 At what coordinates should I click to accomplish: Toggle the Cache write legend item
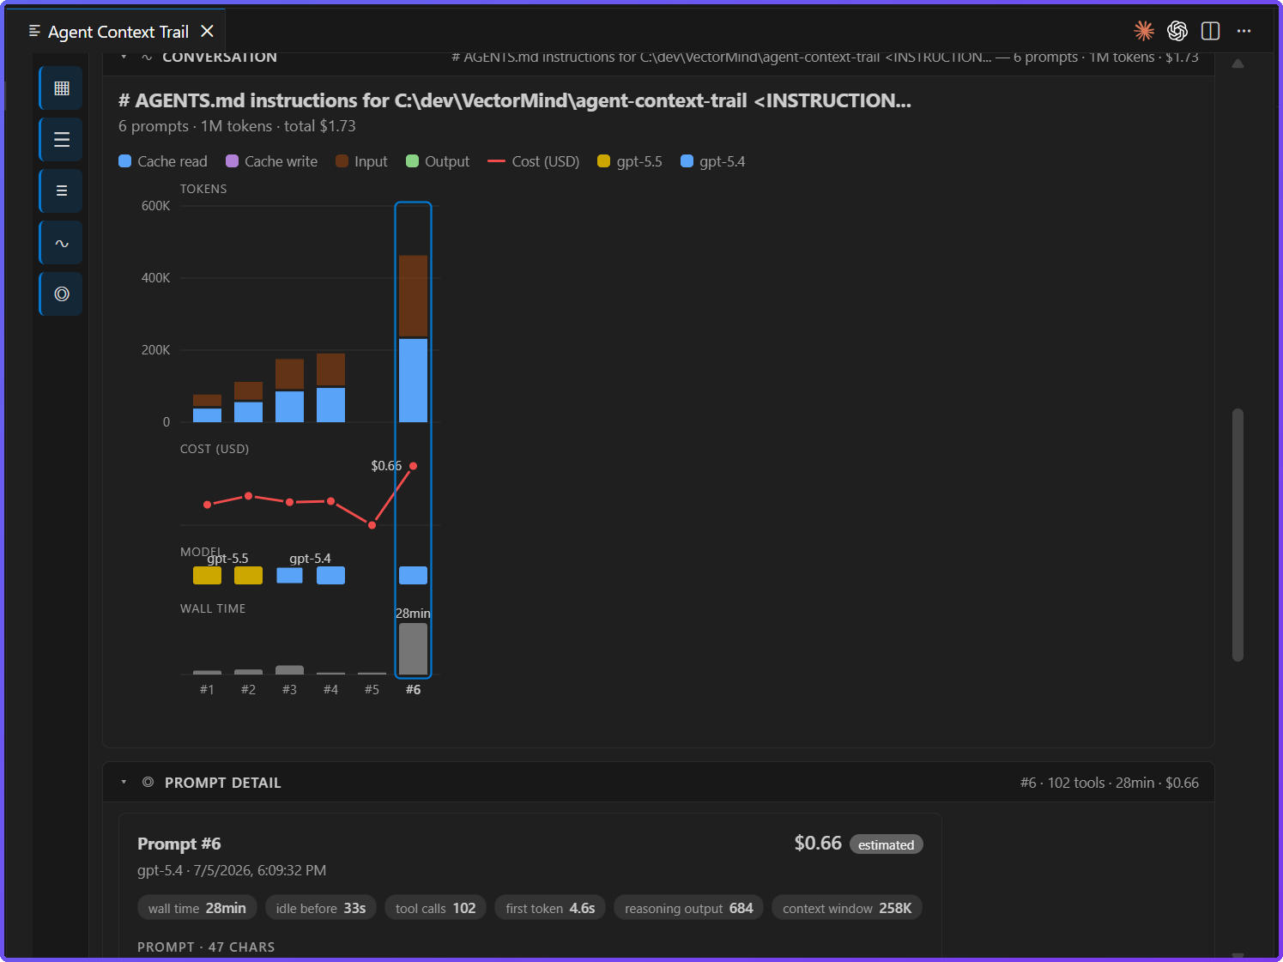(x=271, y=161)
